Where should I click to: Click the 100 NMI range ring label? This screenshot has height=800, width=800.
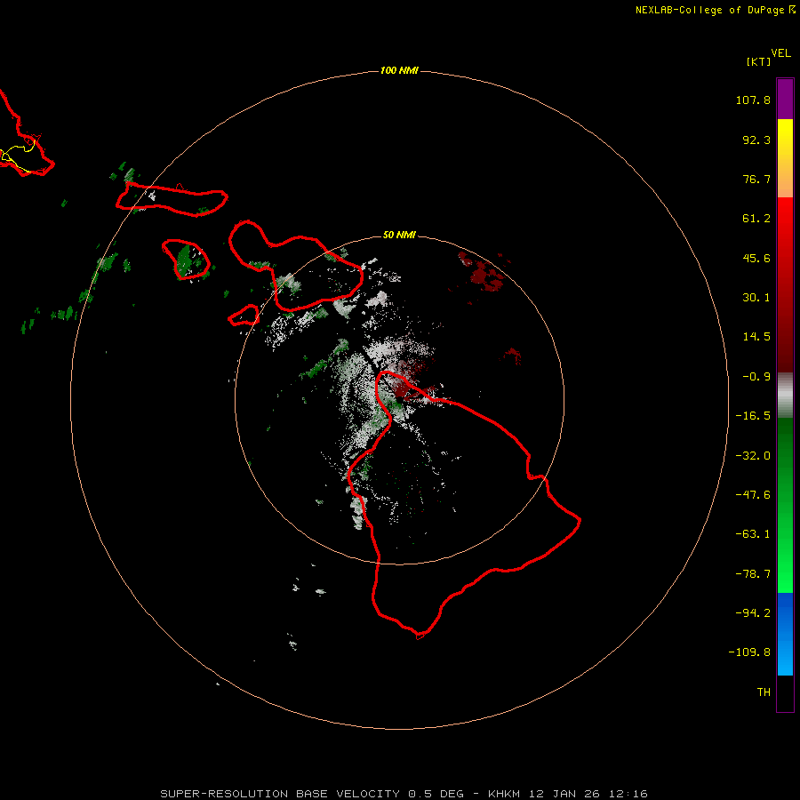coord(399,70)
